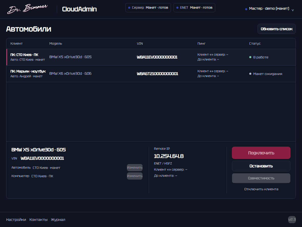The height and width of the screenshot is (227, 302).
Task: Click the Сервер status pill
Action: tap(148, 8)
